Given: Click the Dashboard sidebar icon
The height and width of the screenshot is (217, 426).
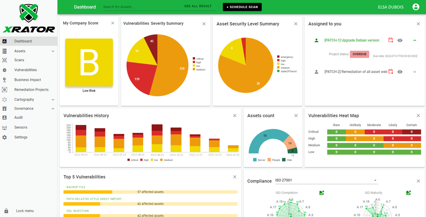Looking at the screenshot, I should point(4,41).
